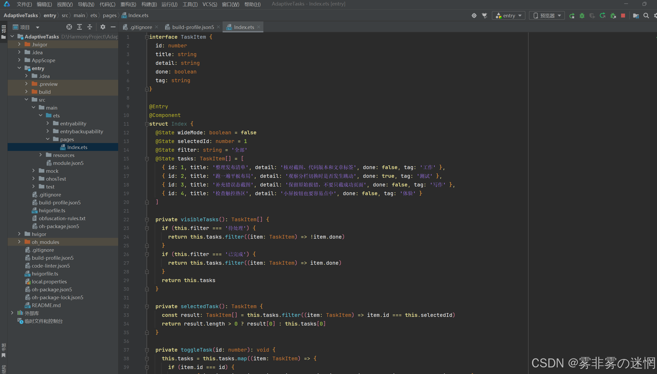Expand the resources folder
The image size is (657, 374).
pyautogui.click(x=41, y=155)
